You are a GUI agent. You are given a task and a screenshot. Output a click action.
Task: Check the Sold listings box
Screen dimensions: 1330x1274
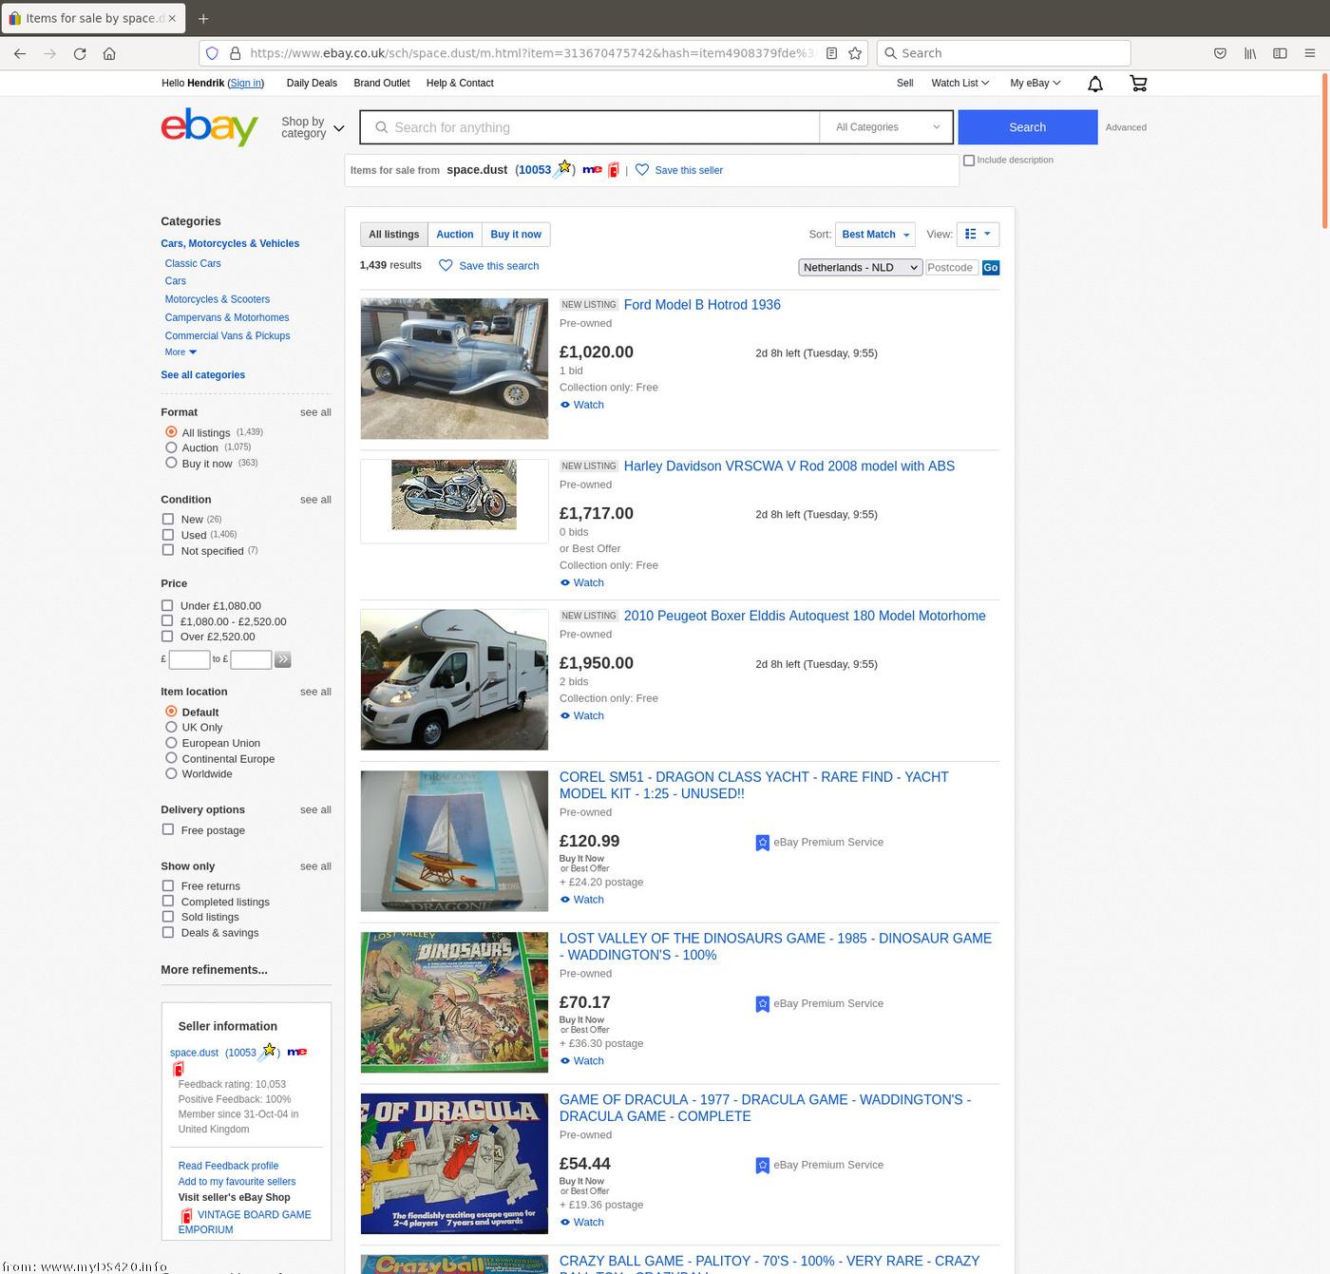pyautogui.click(x=168, y=917)
